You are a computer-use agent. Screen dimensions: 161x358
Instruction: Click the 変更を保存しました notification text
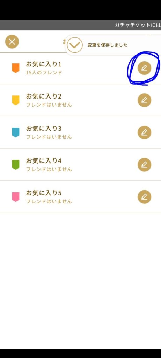[x=108, y=45]
